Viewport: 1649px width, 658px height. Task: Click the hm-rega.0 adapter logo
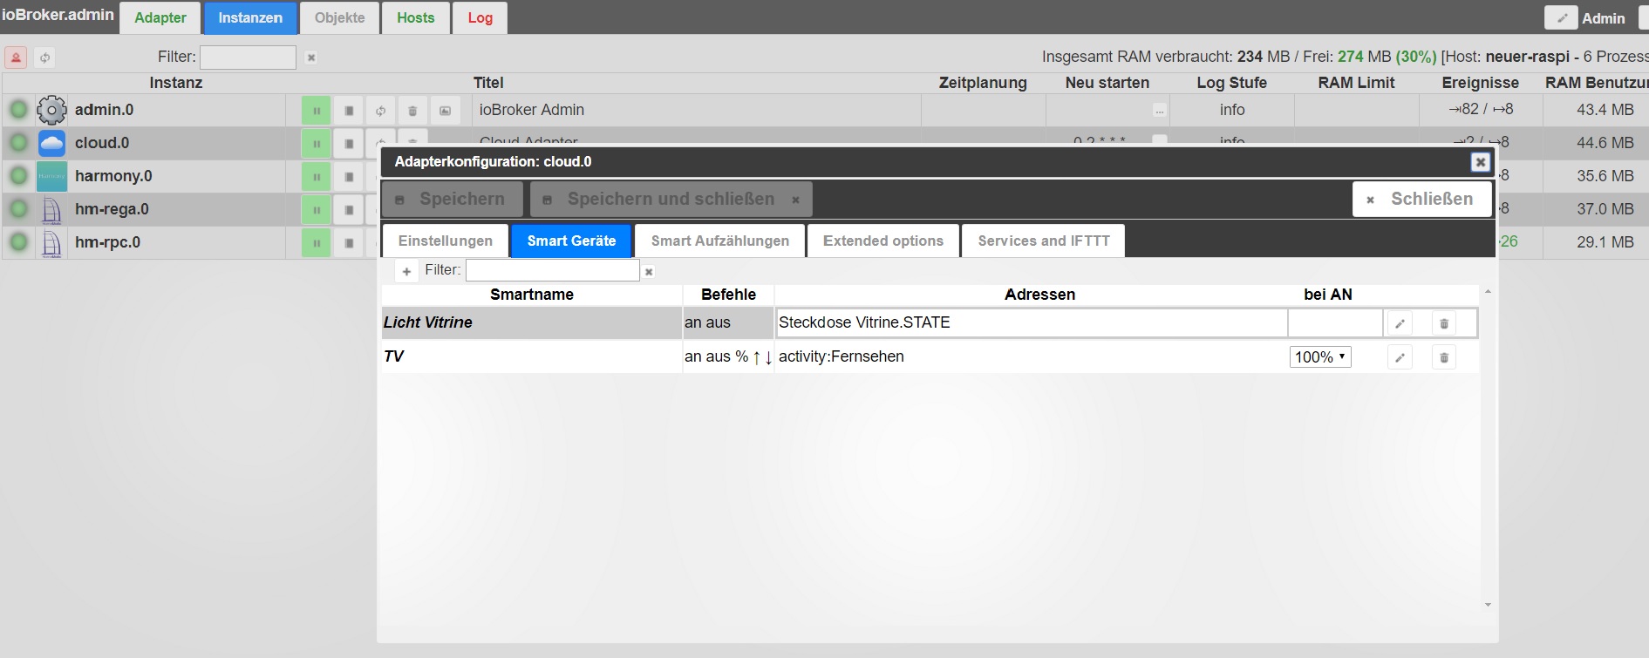(52, 209)
